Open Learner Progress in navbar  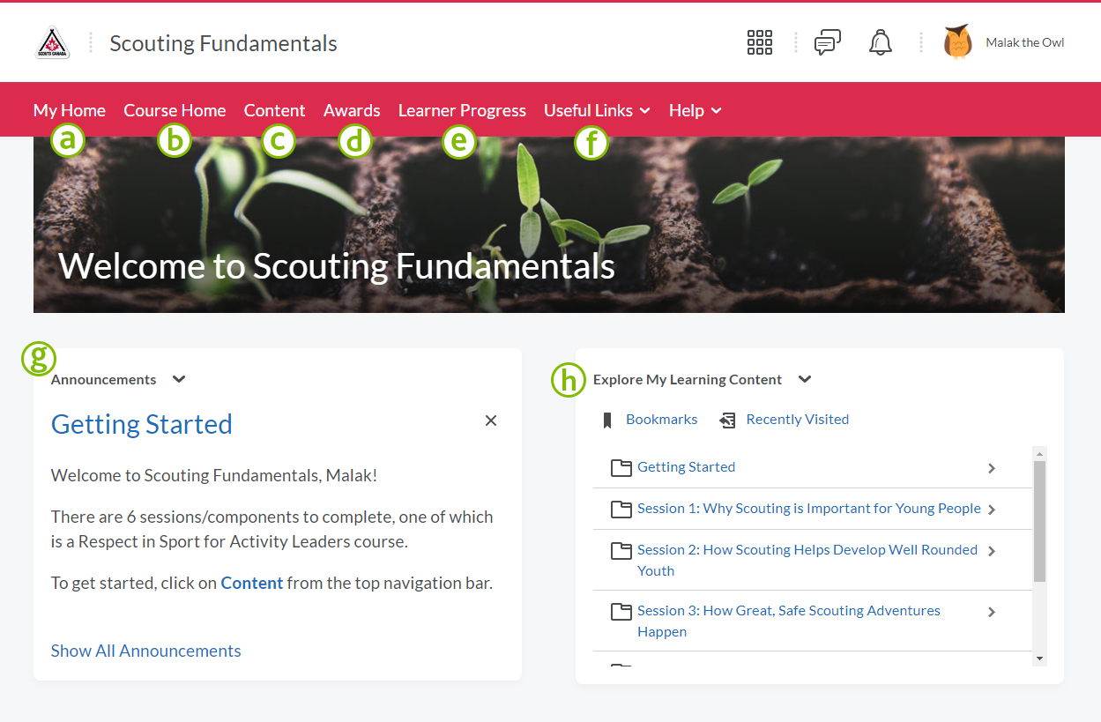coord(462,110)
